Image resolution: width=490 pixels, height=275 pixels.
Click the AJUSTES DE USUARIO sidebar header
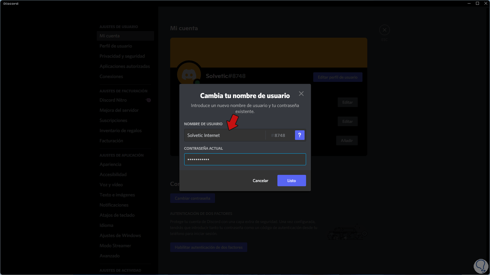[x=119, y=27]
